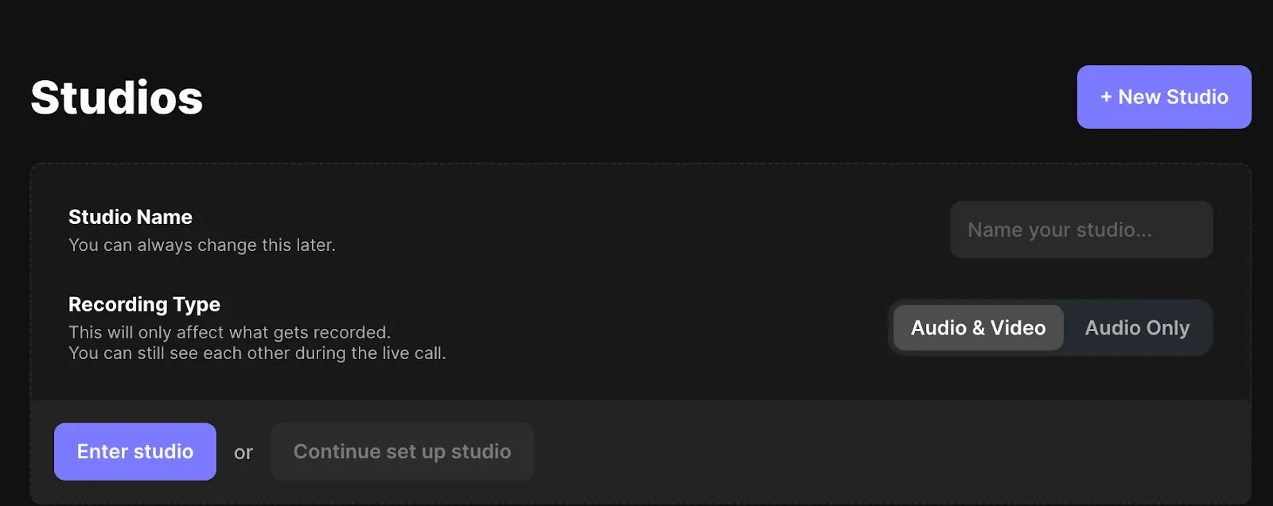Click 'You can always change this later' text

click(202, 245)
